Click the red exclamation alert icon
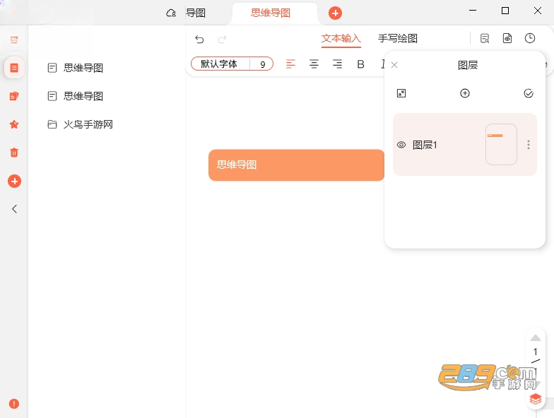554x418 pixels. tap(14, 404)
